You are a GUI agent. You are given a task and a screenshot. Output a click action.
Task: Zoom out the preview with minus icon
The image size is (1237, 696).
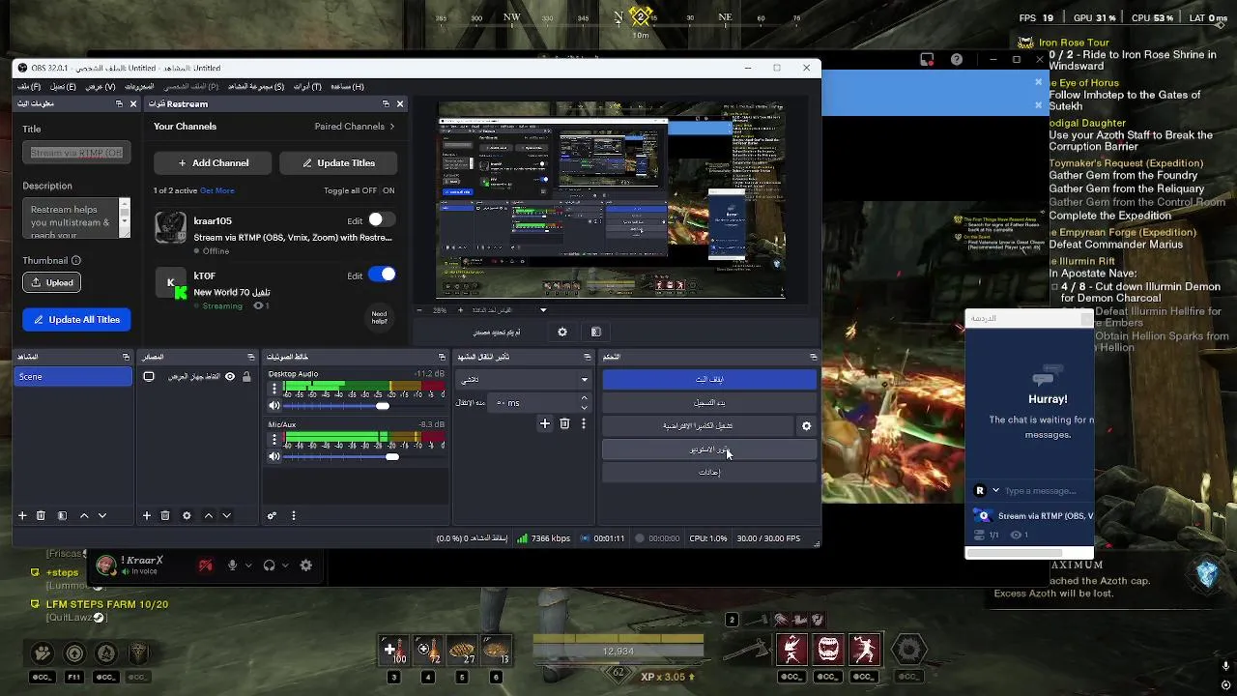point(419,310)
